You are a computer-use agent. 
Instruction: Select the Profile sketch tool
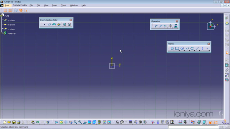click(172, 49)
